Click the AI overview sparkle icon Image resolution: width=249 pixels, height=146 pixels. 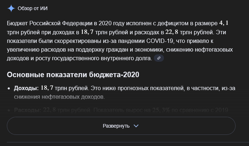[11, 8]
